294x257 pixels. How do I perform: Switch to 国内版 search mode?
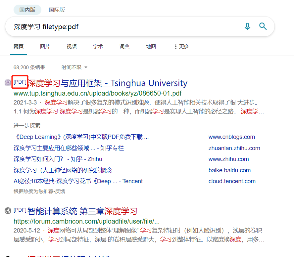point(27,10)
